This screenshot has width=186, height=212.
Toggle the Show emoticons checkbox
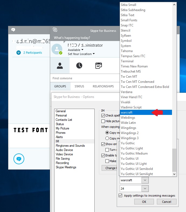point(103,144)
